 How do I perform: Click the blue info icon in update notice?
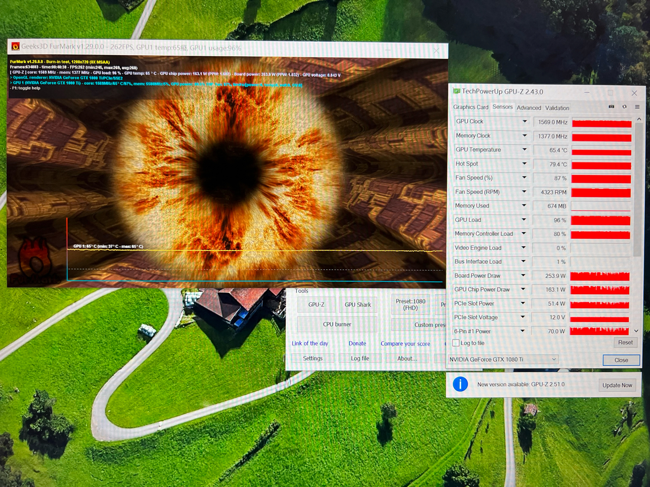[x=460, y=384]
